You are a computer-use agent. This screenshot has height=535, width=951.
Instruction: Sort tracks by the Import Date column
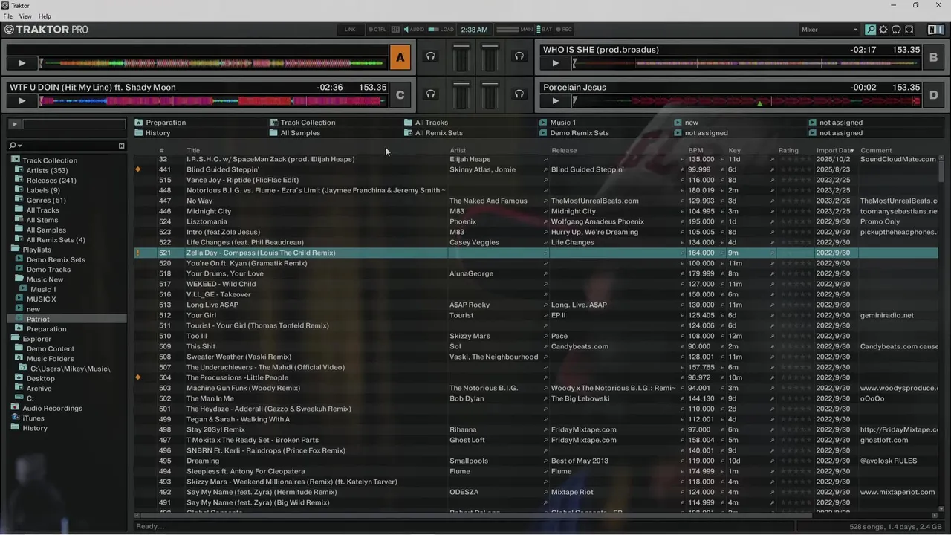coord(835,150)
